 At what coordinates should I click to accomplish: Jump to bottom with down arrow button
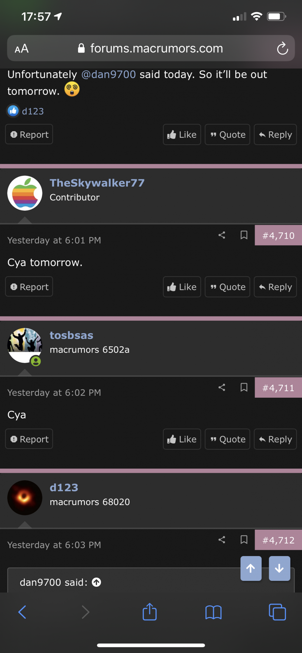coord(279,568)
